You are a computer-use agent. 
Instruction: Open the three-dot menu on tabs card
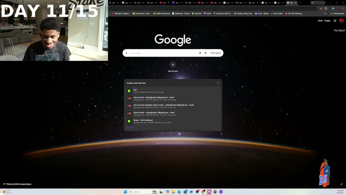pos(218,83)
